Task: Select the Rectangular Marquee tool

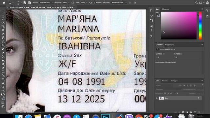Action: tap(3, 15)
